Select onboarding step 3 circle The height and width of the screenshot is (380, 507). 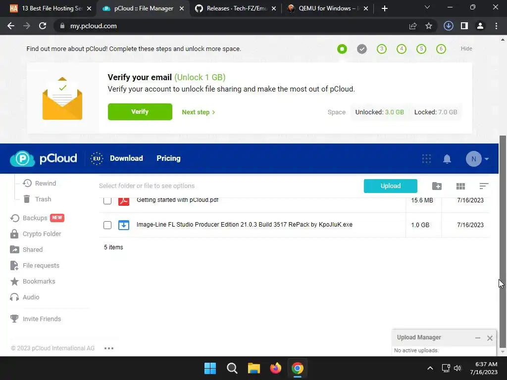click(x=382, y=49)
